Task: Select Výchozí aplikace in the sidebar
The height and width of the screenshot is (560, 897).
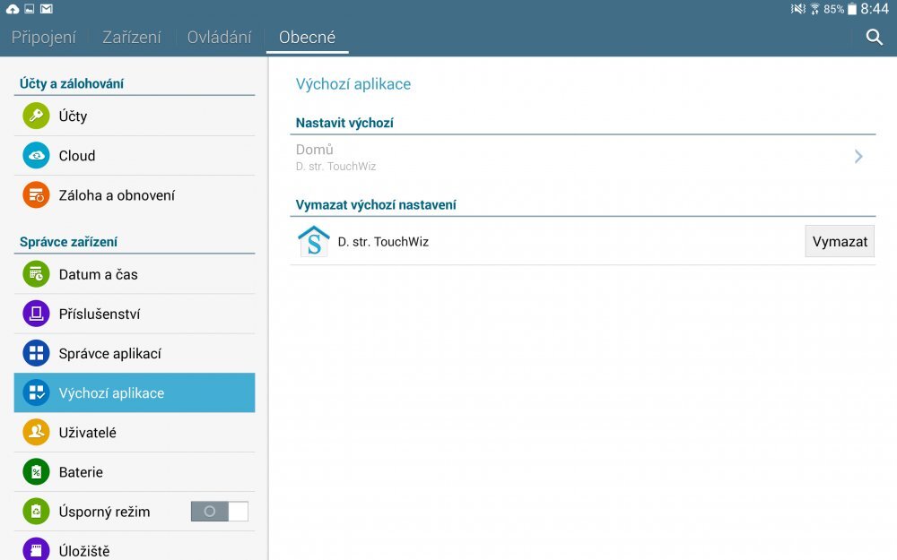Action: point(135,393)
